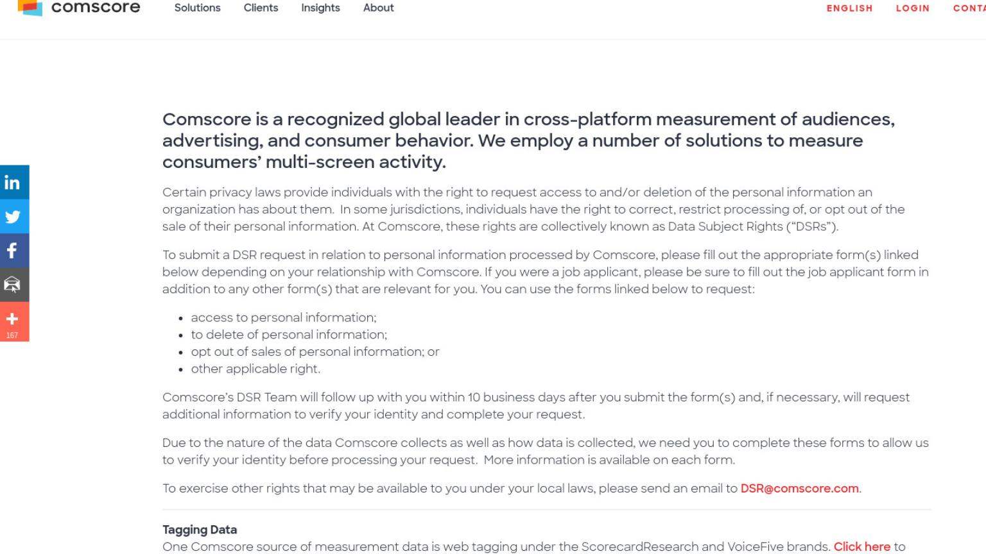Open more sharing options plus icon
The height and width of the screenshot is (554, 986).
coord(14,321)
